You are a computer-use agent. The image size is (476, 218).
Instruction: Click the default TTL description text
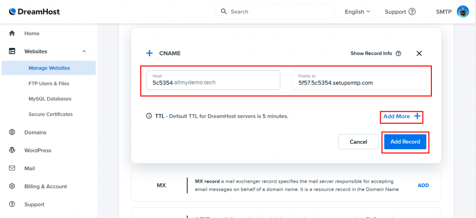pyautogui.click(x=229, y=116)
